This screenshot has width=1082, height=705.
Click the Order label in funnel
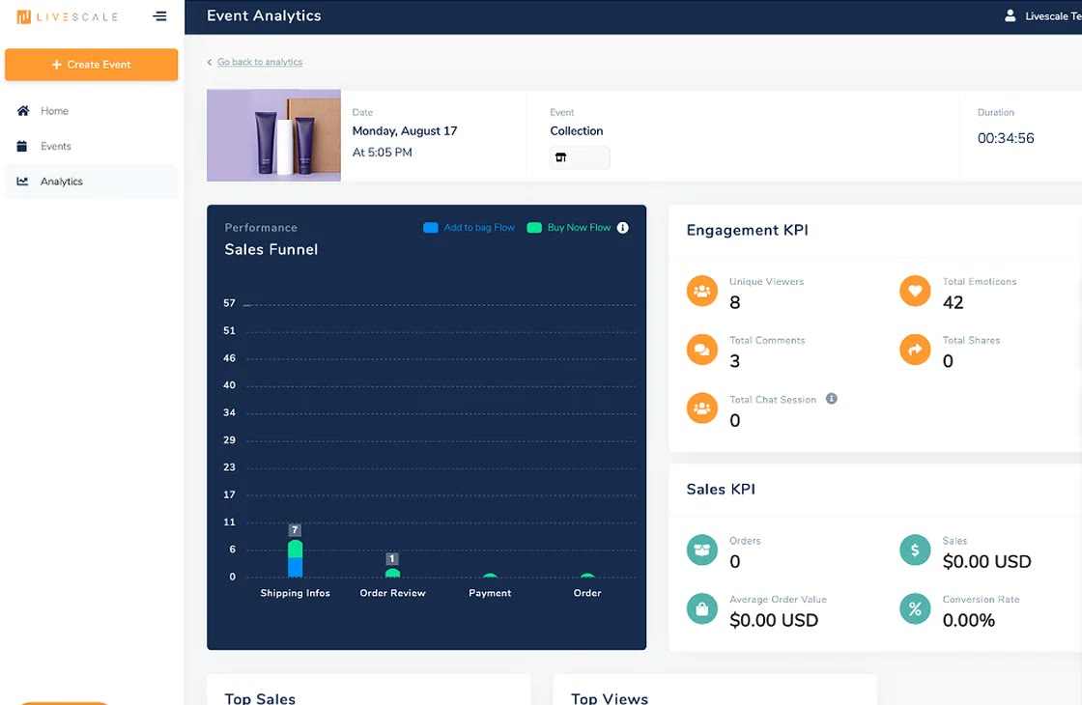(587, 593)
